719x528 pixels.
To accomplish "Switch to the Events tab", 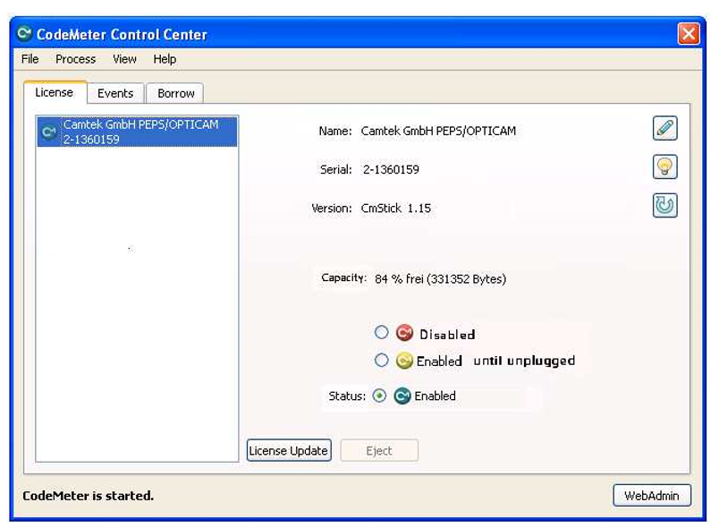I will pos(115,93).
